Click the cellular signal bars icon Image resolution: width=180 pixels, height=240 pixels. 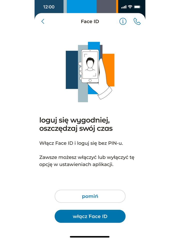124,7
